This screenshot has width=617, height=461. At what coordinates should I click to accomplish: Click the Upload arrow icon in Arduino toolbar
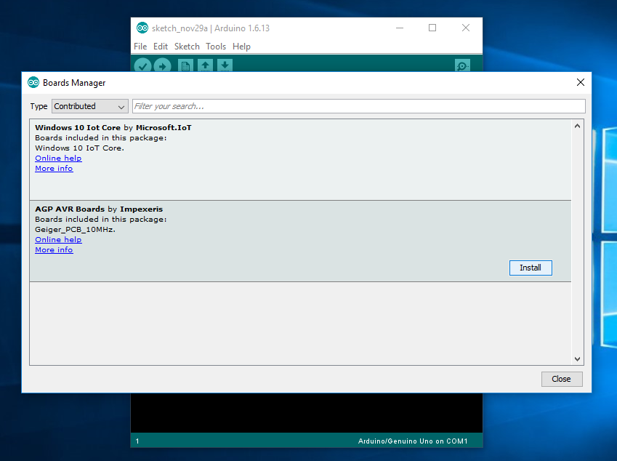(162, 65)
